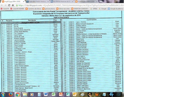The image size is (171, 97).
Task: Click the 'Maria Teresa Cazzaro' entry
Action: click(22, 66)
